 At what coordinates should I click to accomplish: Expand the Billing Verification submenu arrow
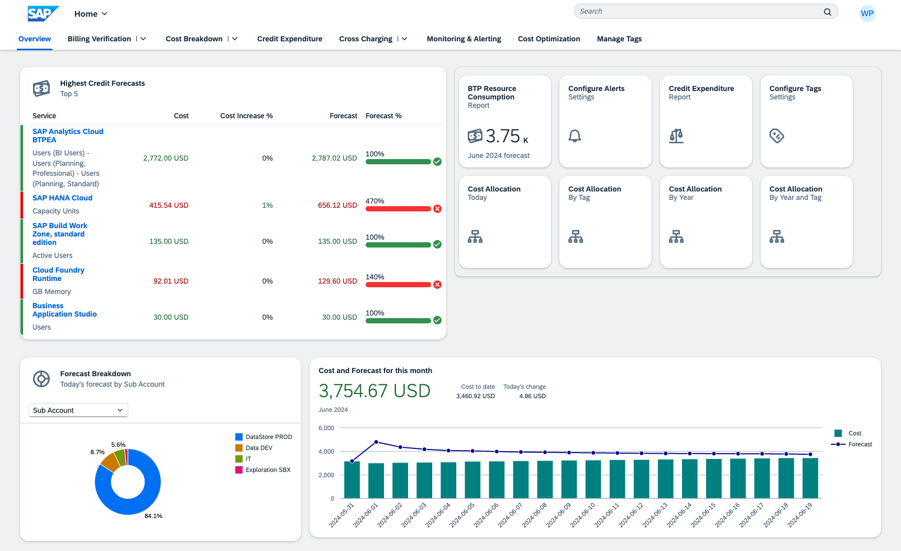tap(143, 39)
